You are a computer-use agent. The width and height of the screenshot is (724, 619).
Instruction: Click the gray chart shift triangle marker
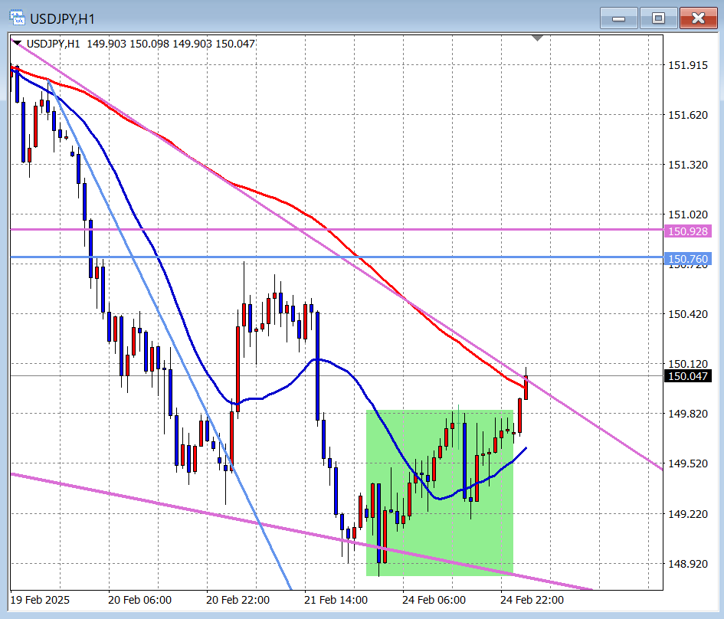tap(537, 37)
